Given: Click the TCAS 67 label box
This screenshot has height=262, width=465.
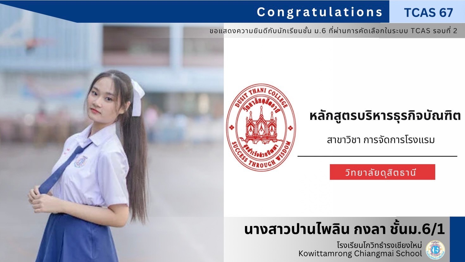Looking at the screenshot, I should [427, 12].
